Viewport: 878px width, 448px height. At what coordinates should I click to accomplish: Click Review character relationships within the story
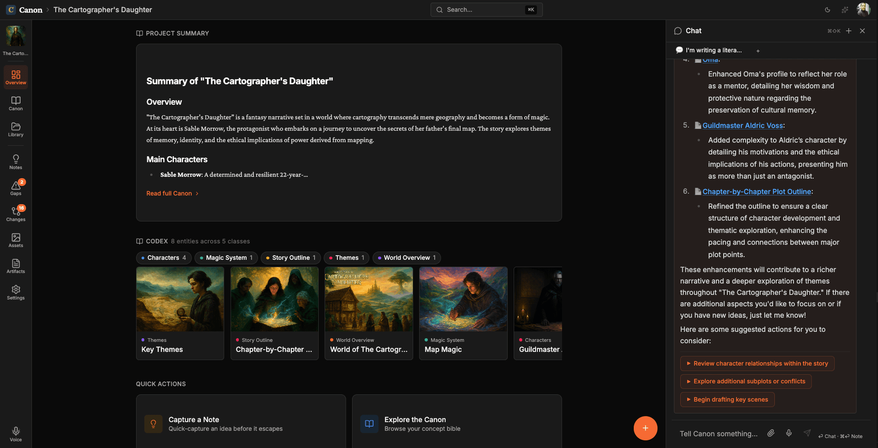click(x=757, y=364)
